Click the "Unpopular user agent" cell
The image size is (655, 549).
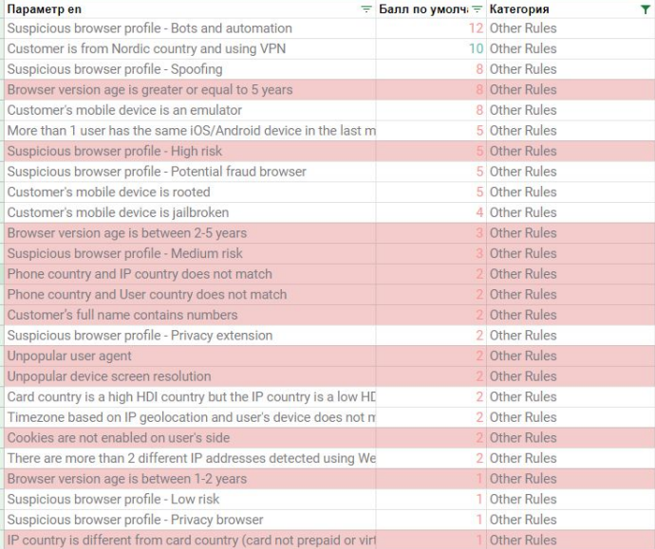tap(69, 356)
